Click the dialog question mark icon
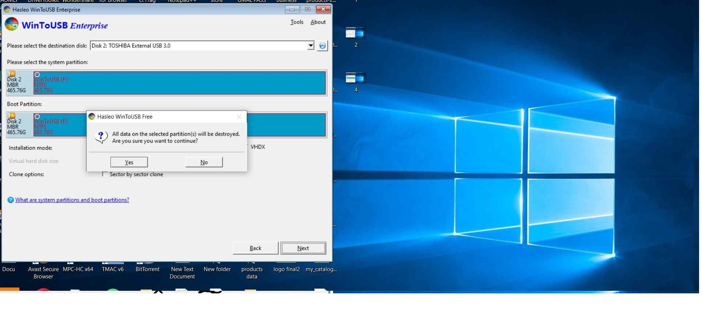The width and height of the screenshot is (702, 324). 101,137
